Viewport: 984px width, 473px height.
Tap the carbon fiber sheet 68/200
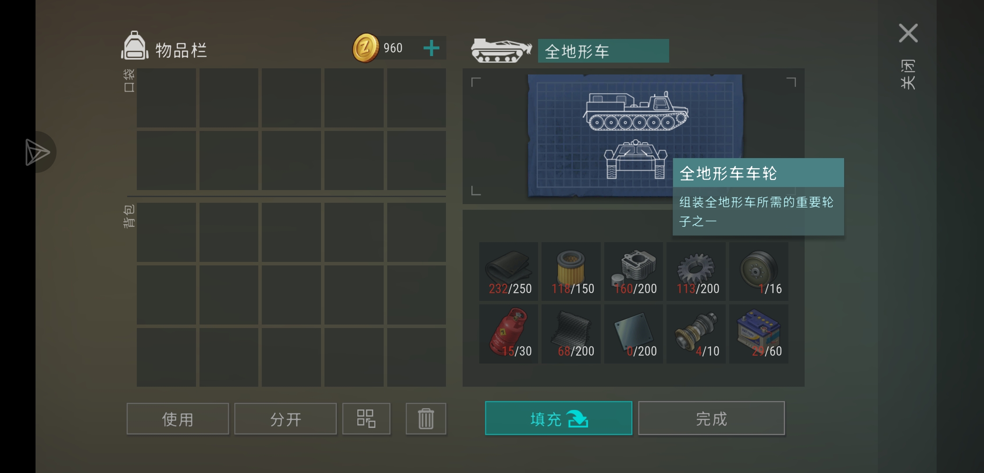pyautogui.click(x=571, y=334)
